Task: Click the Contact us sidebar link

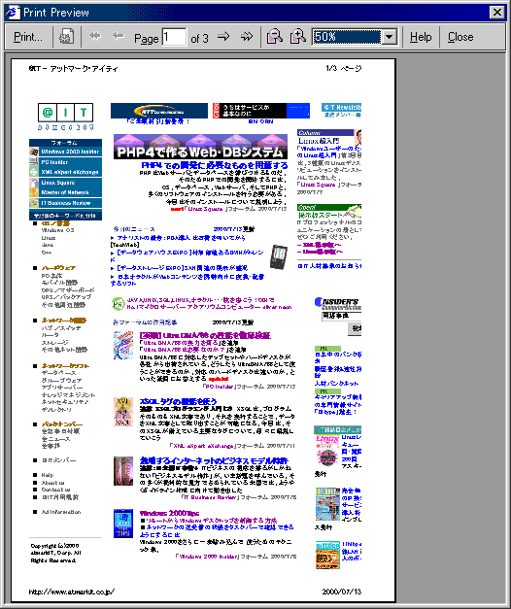Action: (56, 490)
